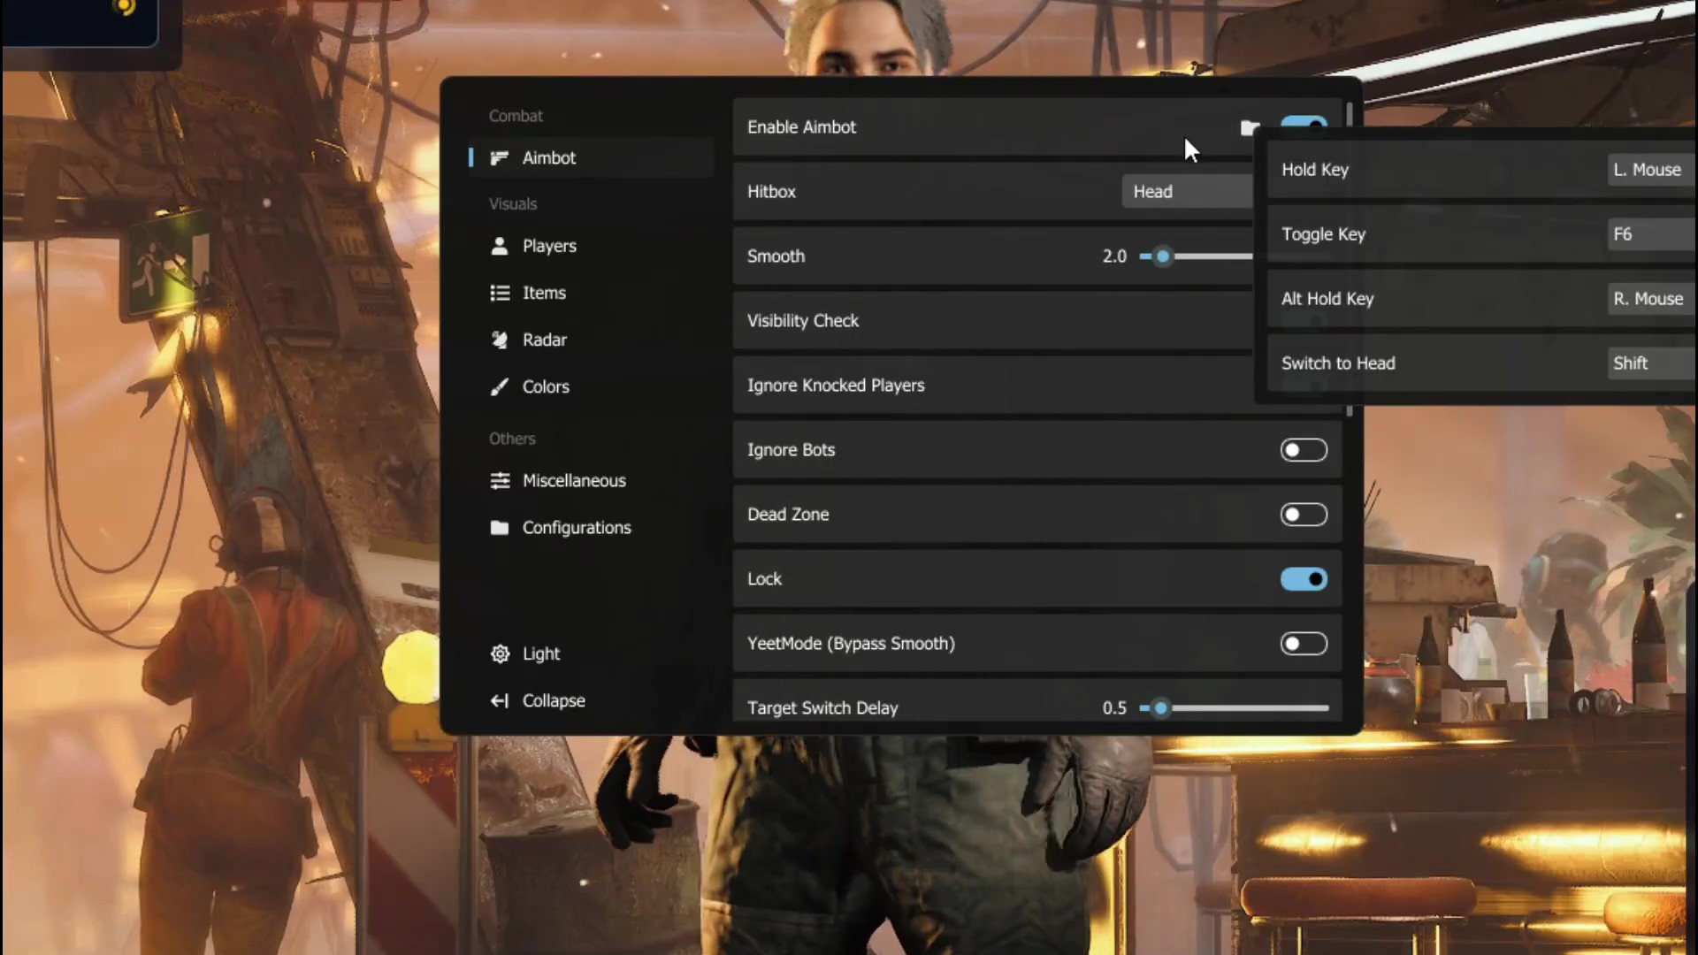Click the Miscellaneous sliders icon
The height and width of the screenshot is (955, 1698).
(500, 480)
